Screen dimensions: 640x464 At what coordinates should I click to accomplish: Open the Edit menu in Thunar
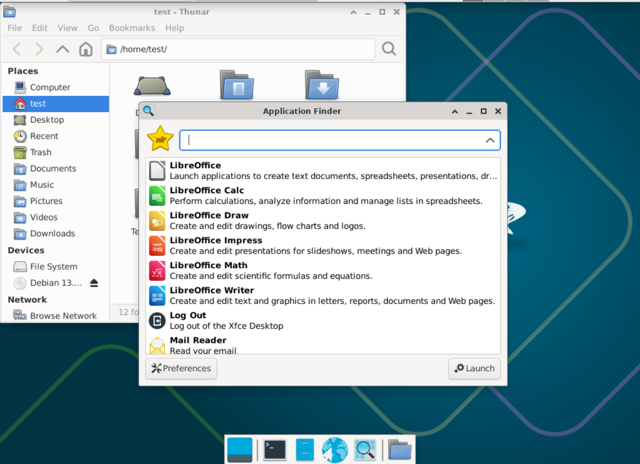(x=40, y=28)
